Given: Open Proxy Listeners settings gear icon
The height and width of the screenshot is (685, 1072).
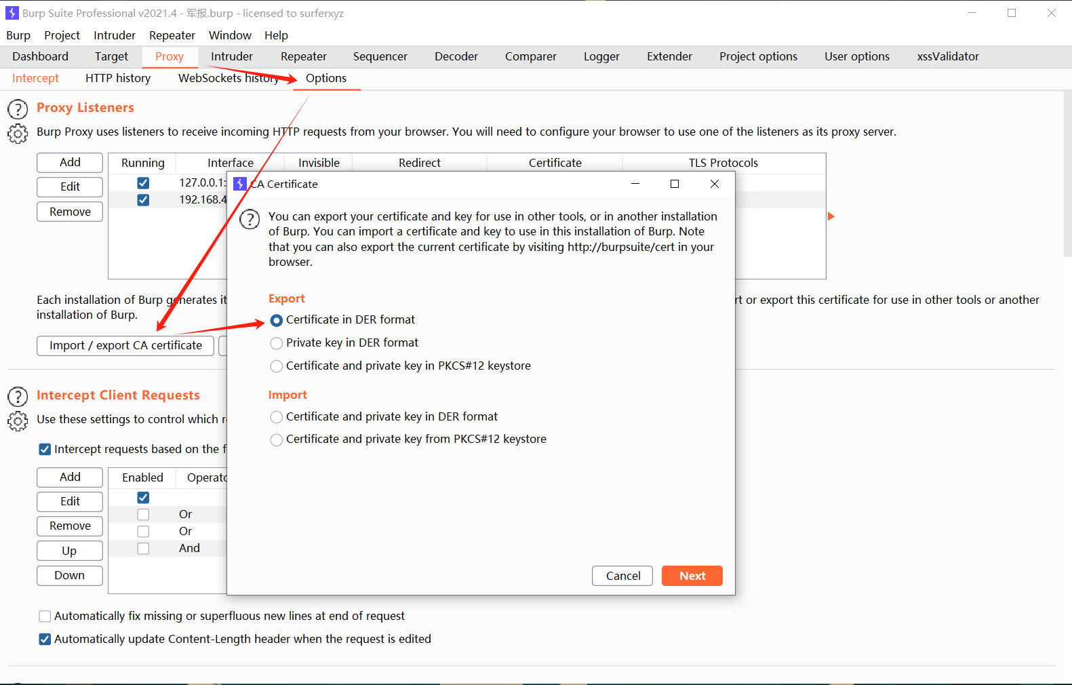Looking at the screenshot, I should coord(18,134).
